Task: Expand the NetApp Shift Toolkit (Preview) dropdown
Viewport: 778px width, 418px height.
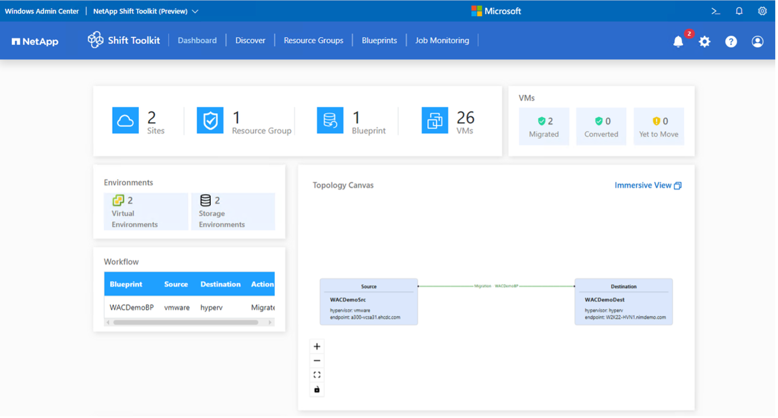Action: click(146, 11)
